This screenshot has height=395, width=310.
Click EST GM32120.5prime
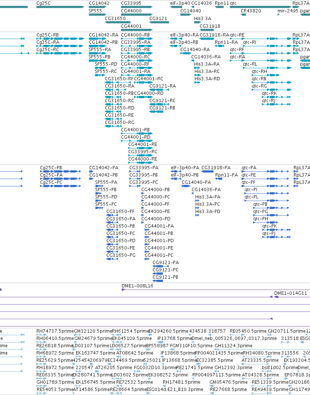click(93, 331)
